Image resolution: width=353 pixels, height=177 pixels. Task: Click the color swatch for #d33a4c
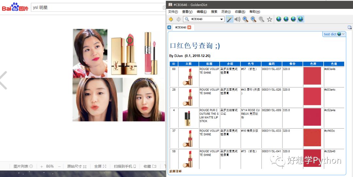coord(312,97)
